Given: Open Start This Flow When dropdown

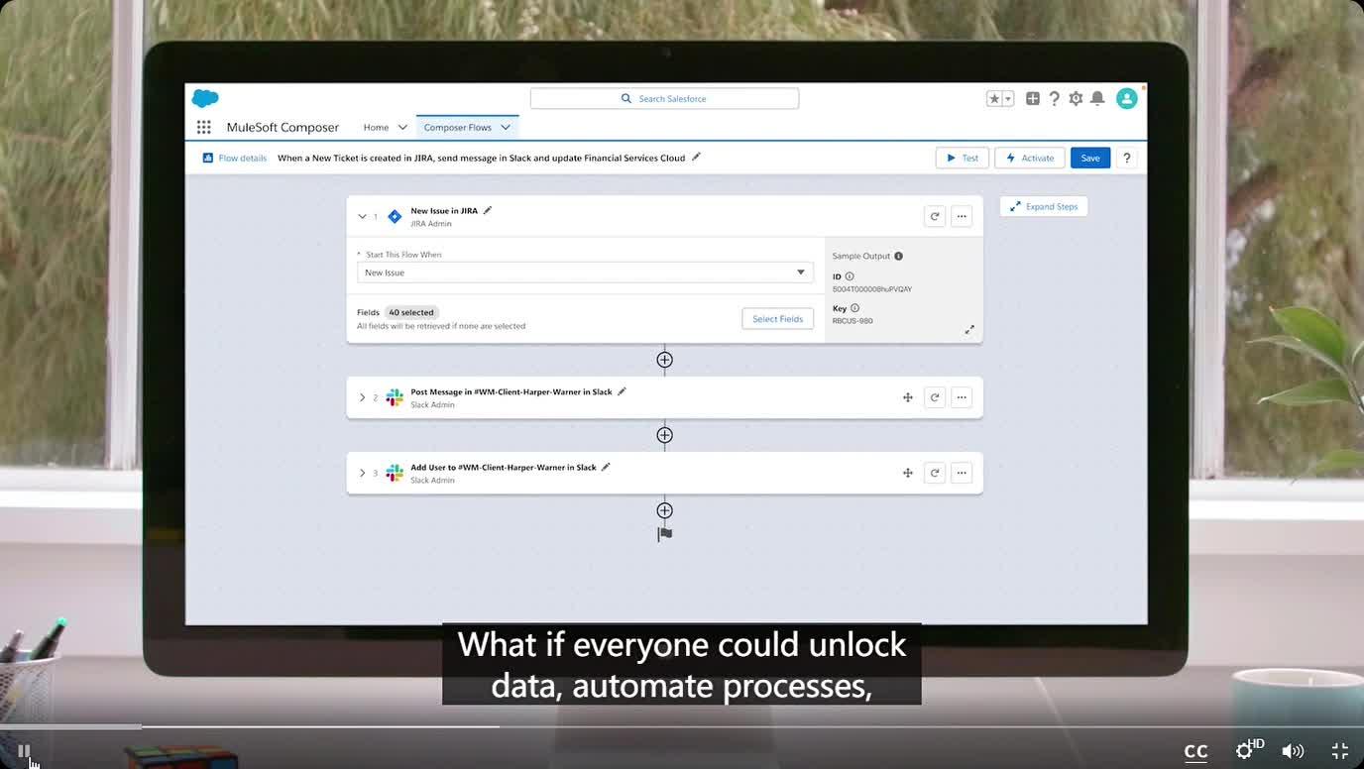Looking at the screenshot, I should click(585, 273).
